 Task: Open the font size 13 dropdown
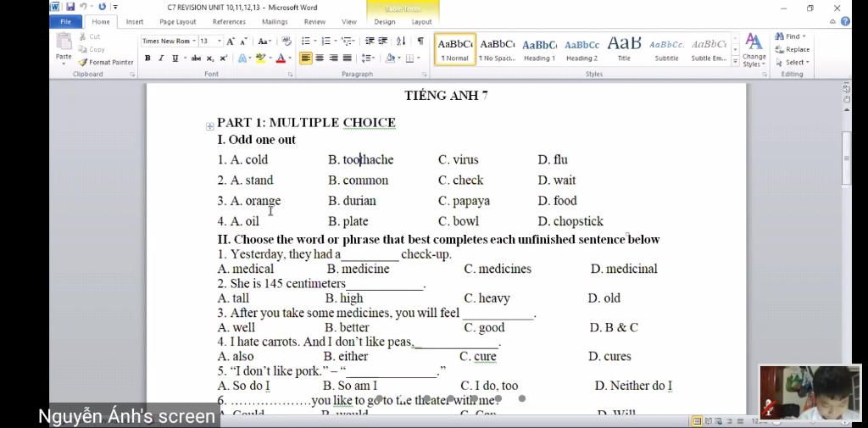[220, 42]
